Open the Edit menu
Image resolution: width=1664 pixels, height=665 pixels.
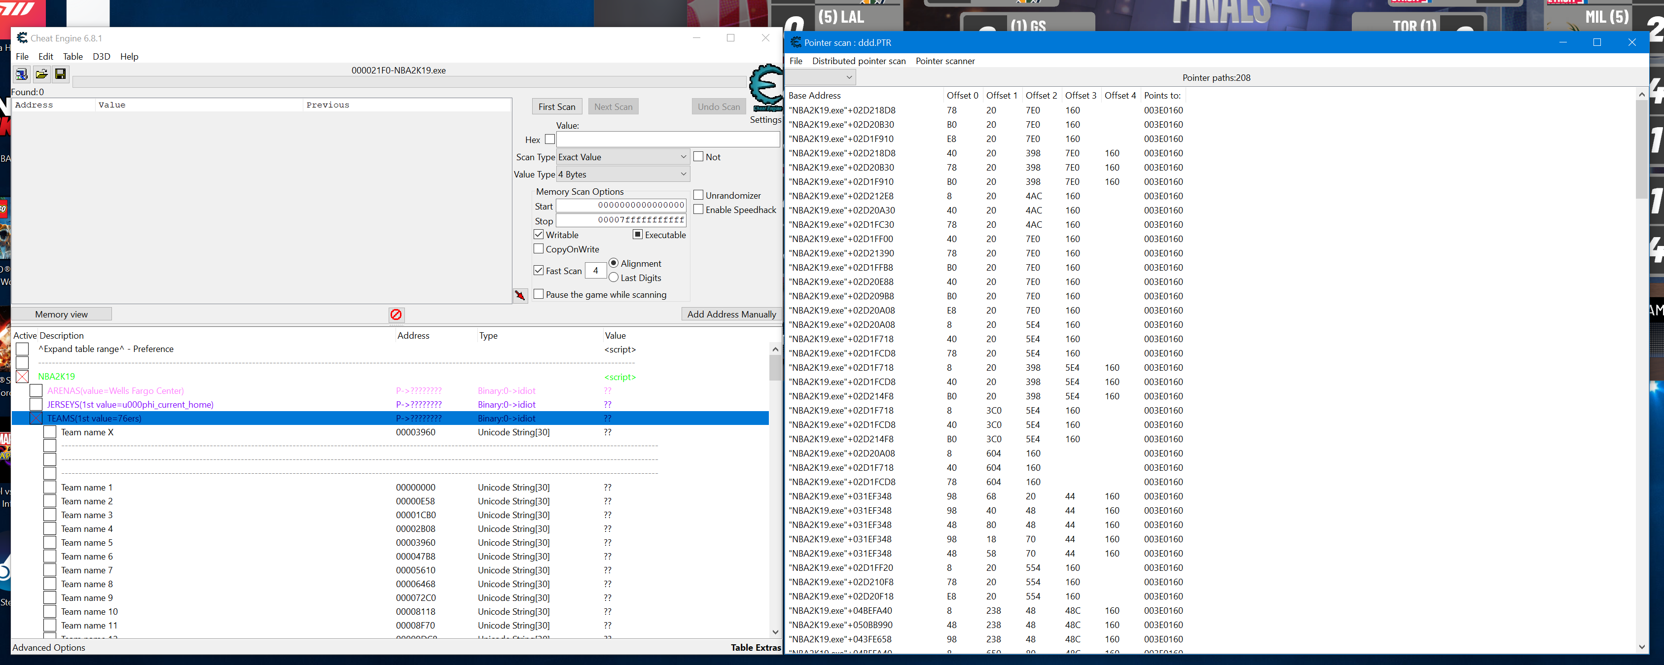(46, 57)
